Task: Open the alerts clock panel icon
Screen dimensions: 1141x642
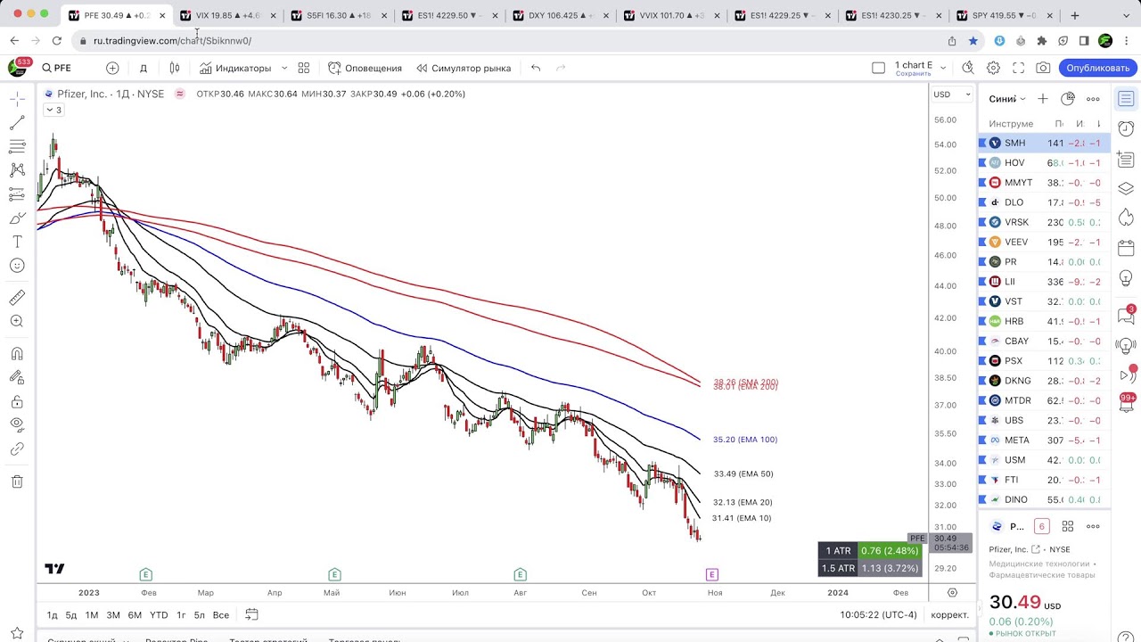Action: (x=1126, y=129)
